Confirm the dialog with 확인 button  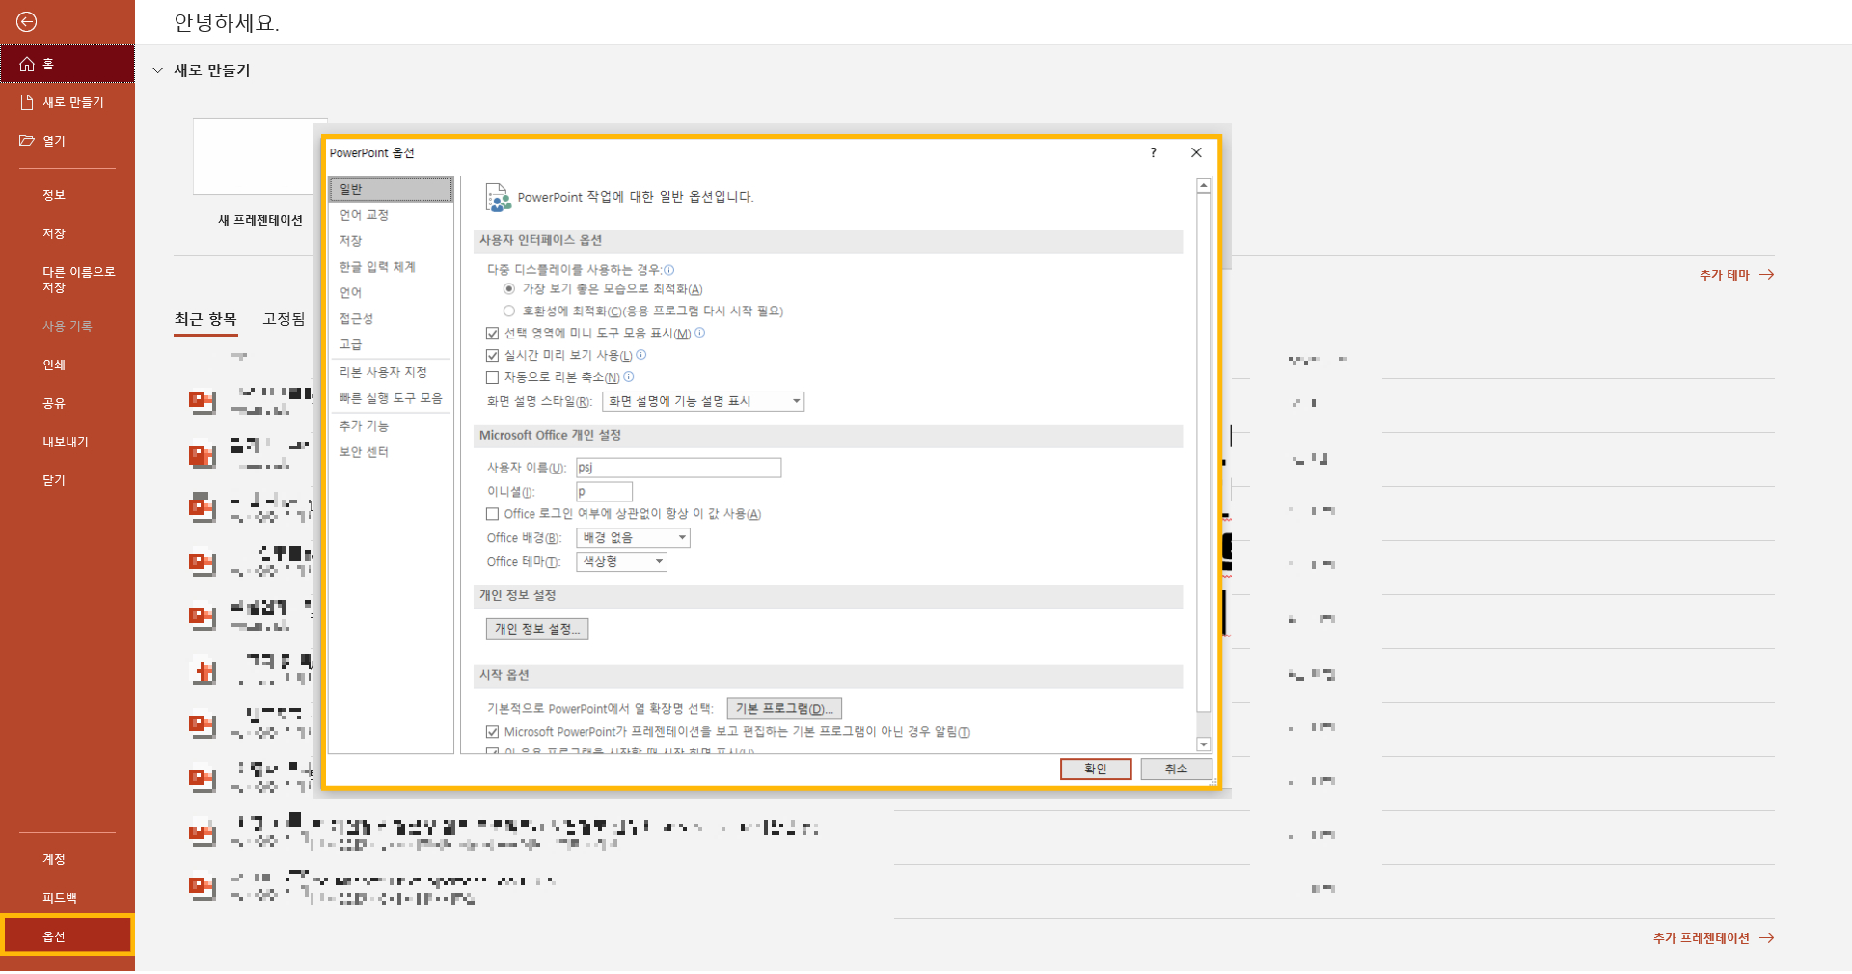[1096, 769]
